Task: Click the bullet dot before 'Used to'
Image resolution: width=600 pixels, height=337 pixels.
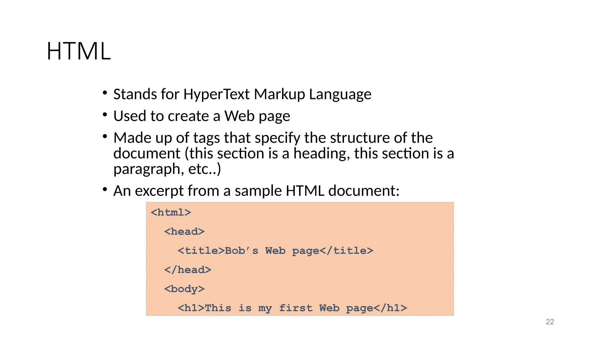Action: (105, 115)
